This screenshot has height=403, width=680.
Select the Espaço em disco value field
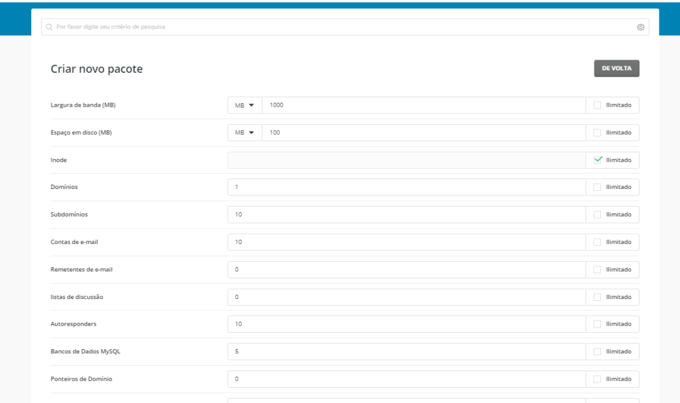(x=424, y=133)
